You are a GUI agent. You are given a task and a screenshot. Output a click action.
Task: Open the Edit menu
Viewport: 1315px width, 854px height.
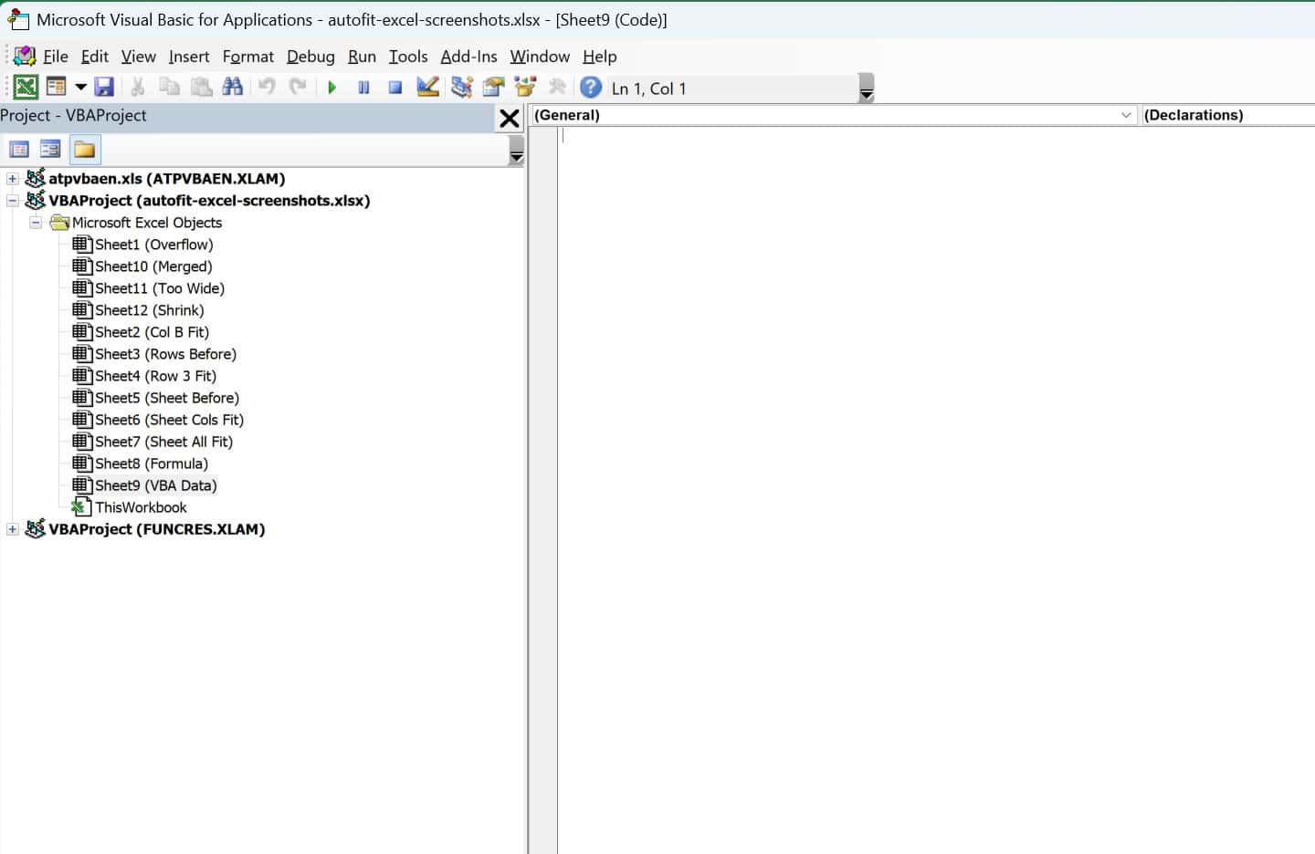coord(95,57)
